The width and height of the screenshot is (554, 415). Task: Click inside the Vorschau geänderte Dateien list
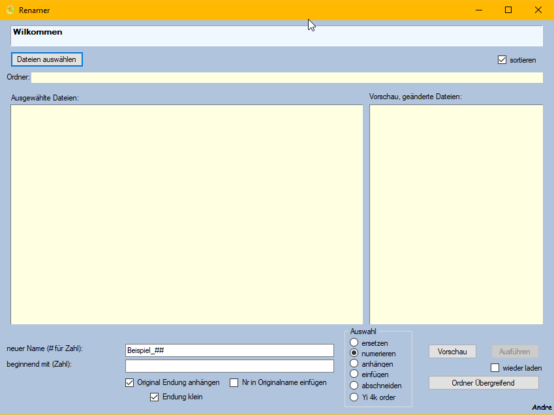(455, 214)
